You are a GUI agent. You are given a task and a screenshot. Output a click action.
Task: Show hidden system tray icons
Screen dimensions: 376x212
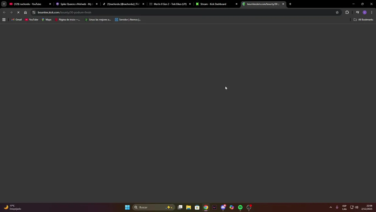click(x=330, y=207)
